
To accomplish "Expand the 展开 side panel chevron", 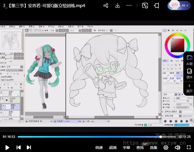I will coord(189,88).
